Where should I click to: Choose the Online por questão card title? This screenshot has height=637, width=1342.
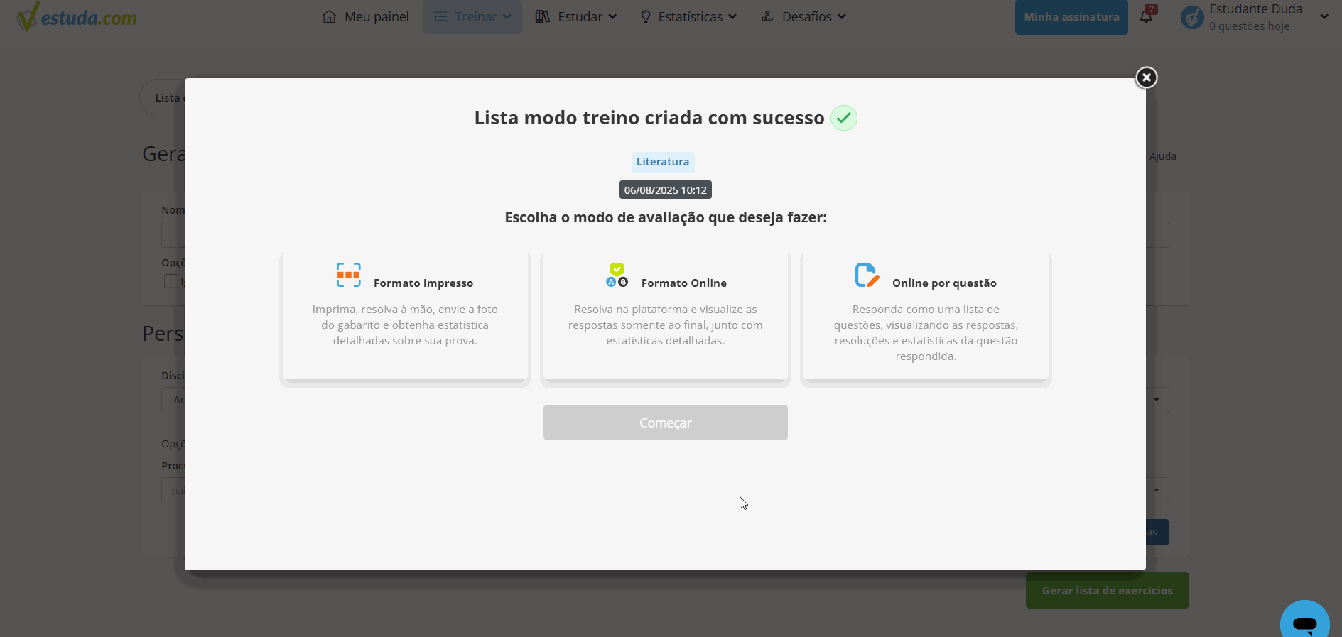(x=944, y=283)
